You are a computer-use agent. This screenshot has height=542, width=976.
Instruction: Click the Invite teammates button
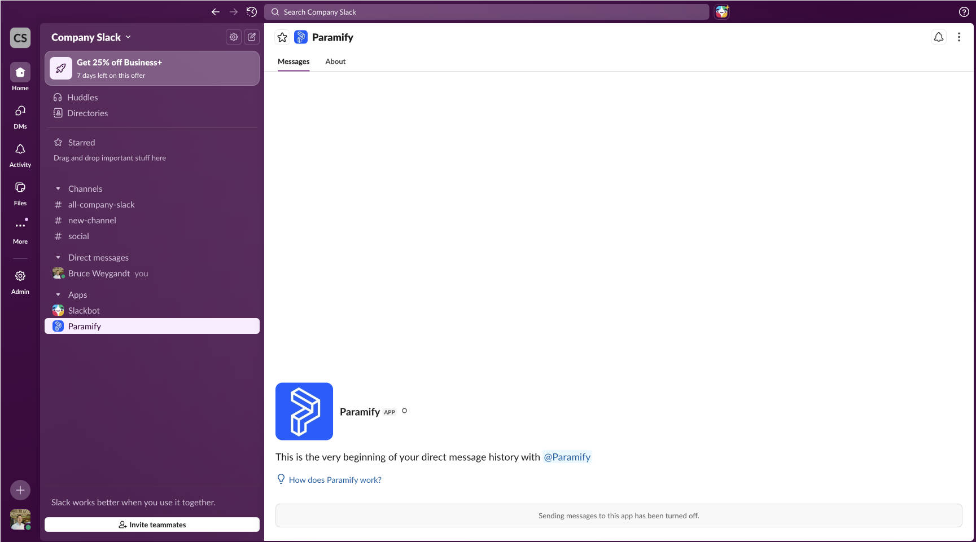152,525
